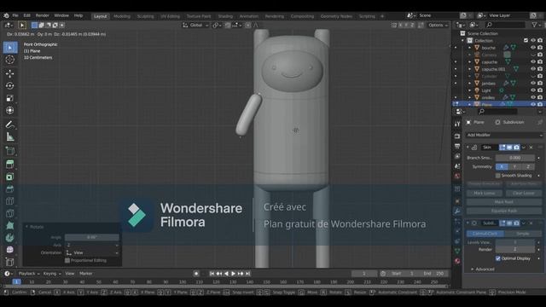
Task: Select the Add Cube tool
Action: tap(9, 151)
